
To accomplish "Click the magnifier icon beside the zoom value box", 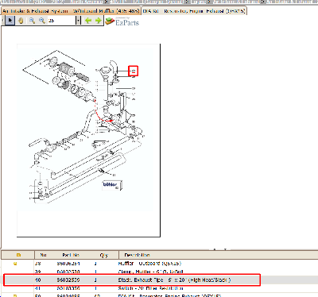I will (x=42, y=21).
